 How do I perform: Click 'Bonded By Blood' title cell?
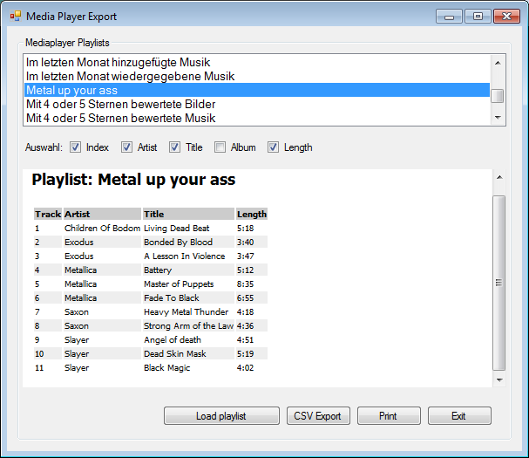pyautogui.click(x=188, y=243)
